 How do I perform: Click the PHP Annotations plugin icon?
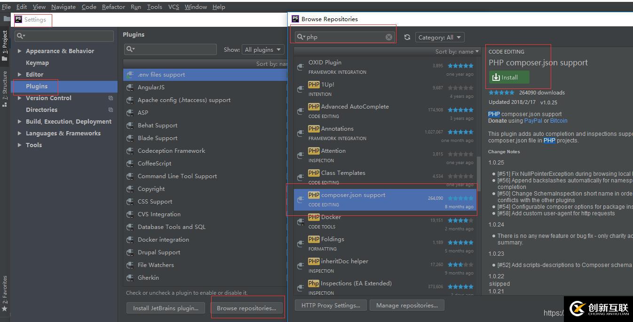[x=301, y=134]
